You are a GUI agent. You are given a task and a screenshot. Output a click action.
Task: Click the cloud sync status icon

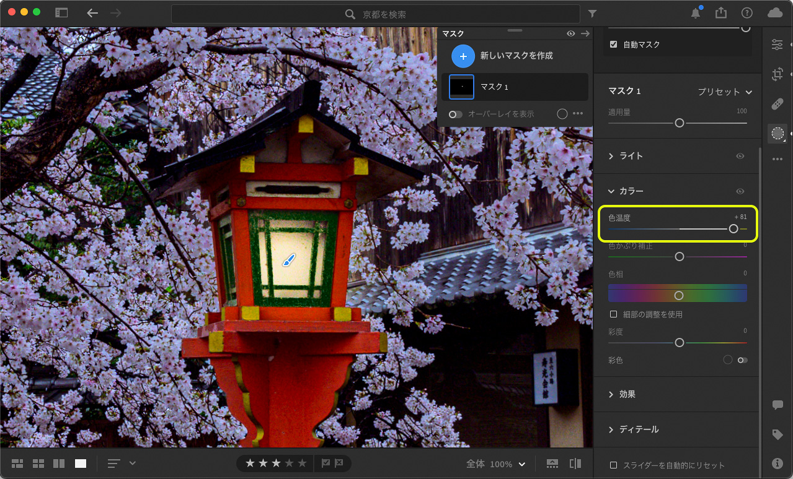[774, 13]
